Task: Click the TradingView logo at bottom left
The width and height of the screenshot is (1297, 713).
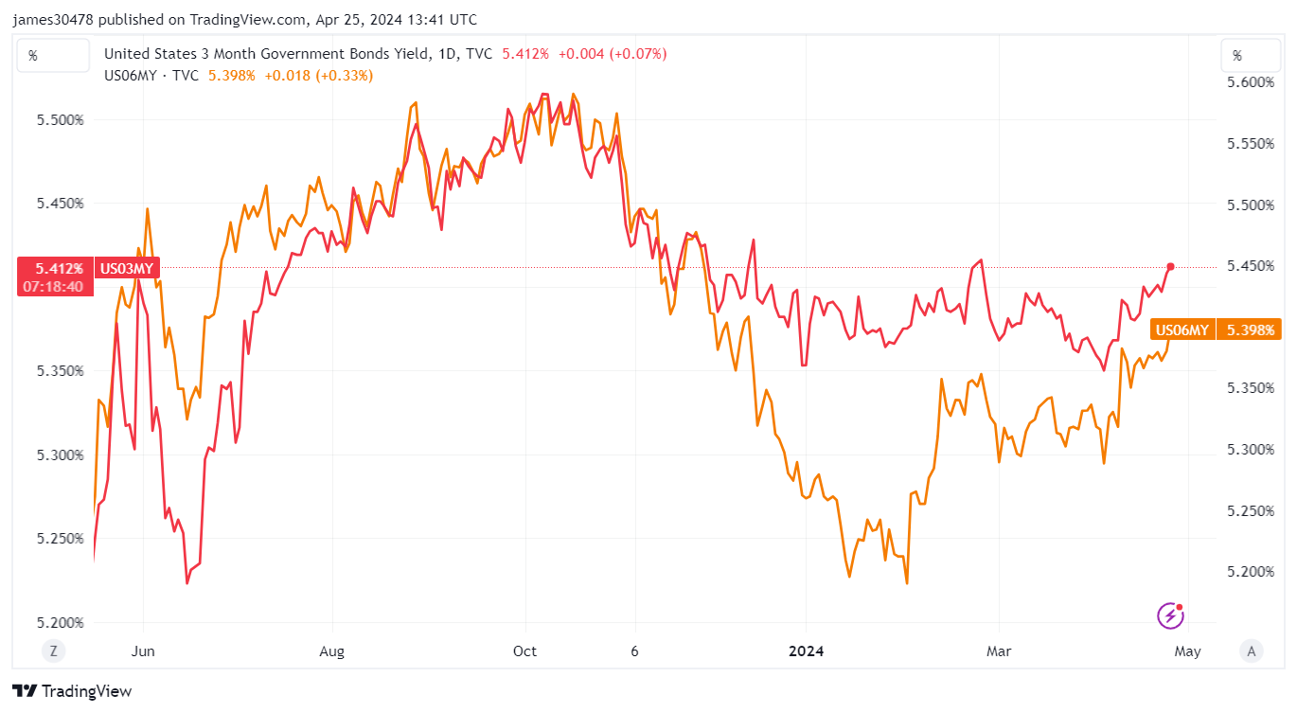Action: coord(72,691)
